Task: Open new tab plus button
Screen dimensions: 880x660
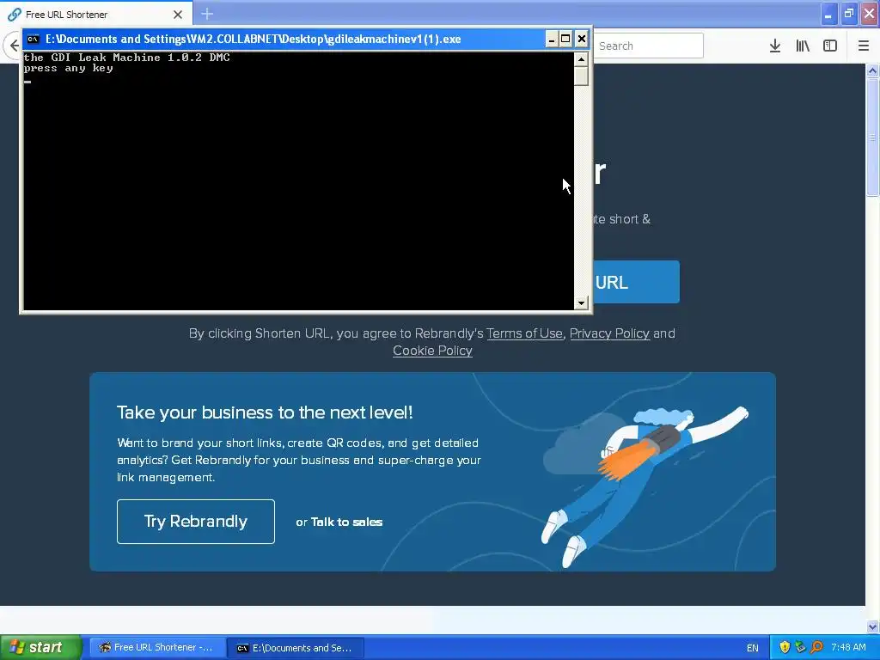Action: pos(207,14)
